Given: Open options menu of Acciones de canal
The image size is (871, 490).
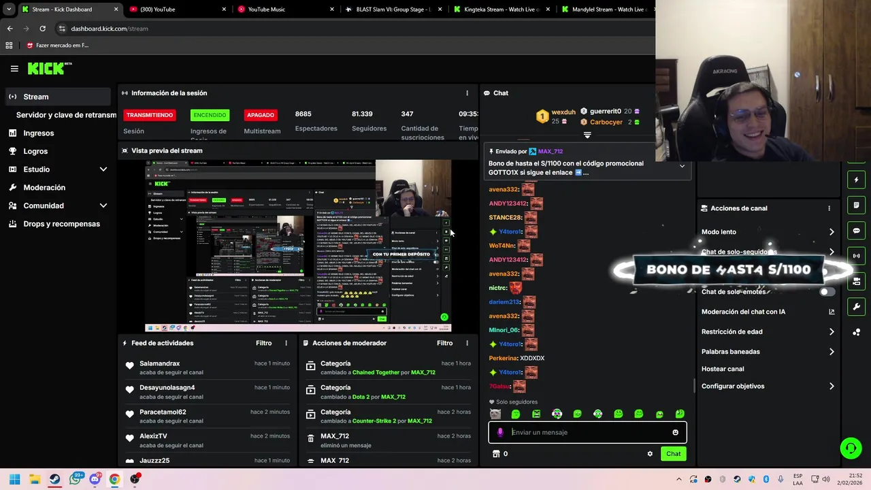Looking at the screenshot, I should pos(829,208).
